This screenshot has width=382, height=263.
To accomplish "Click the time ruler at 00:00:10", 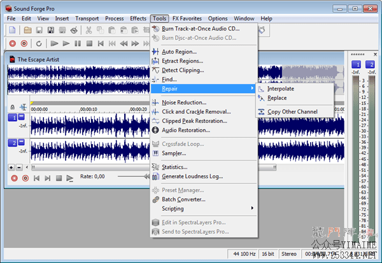I will coord(88,109).
